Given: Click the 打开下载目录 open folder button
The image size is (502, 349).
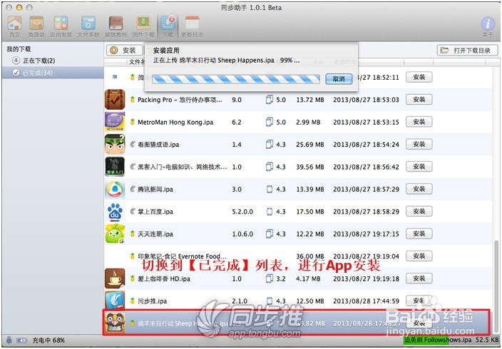Looking at the screenshot, I should (468, 51).
